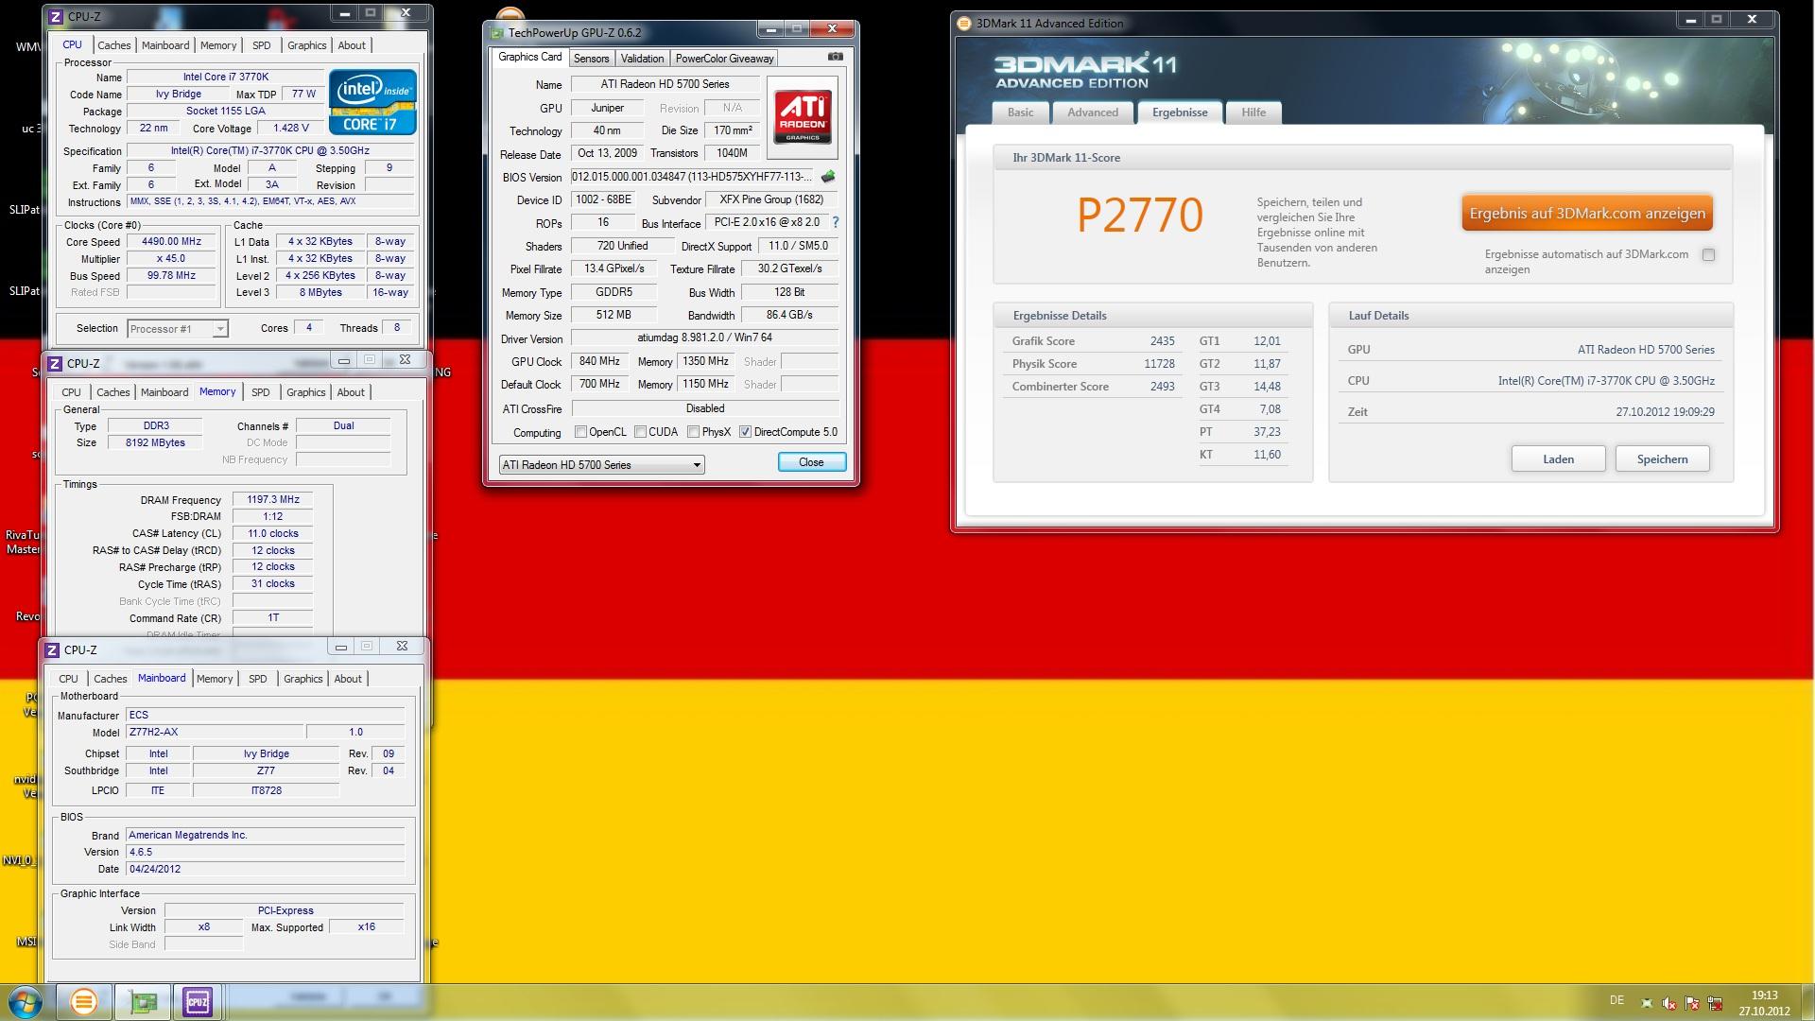Click the motherboard model Z77H2-AX
This screenshot has width=1815, height=1021.
click(x=215, y=732)
